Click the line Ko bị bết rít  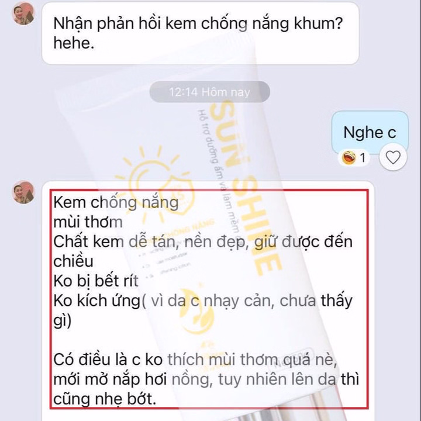click(x=96, y=281)
